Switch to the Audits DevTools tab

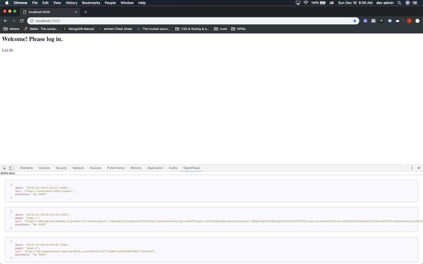pos(173,168)
